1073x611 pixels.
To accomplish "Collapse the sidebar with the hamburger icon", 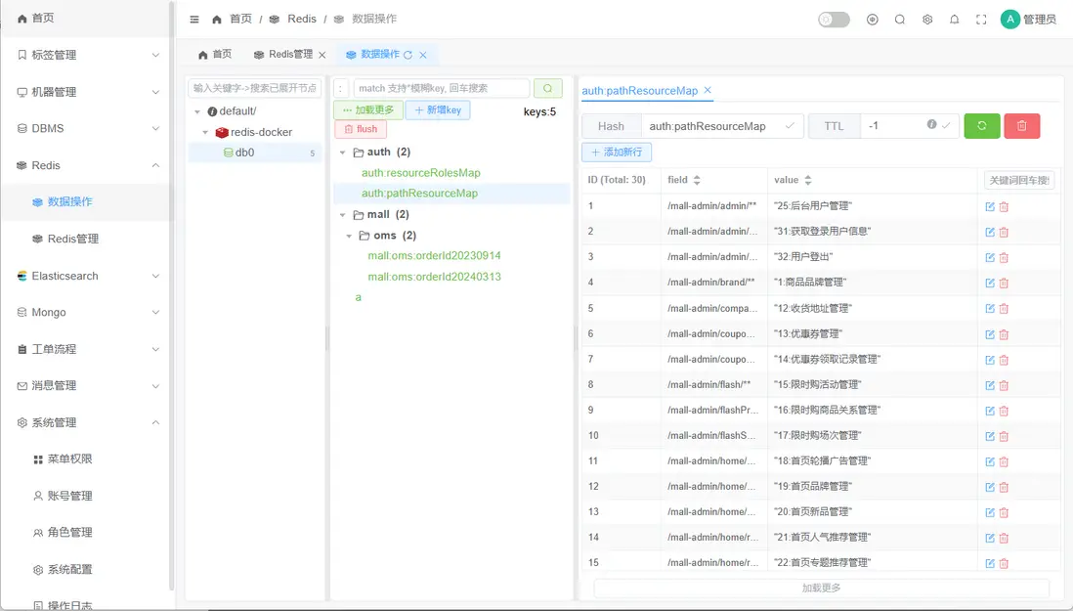I will click(x=194, y=20).
